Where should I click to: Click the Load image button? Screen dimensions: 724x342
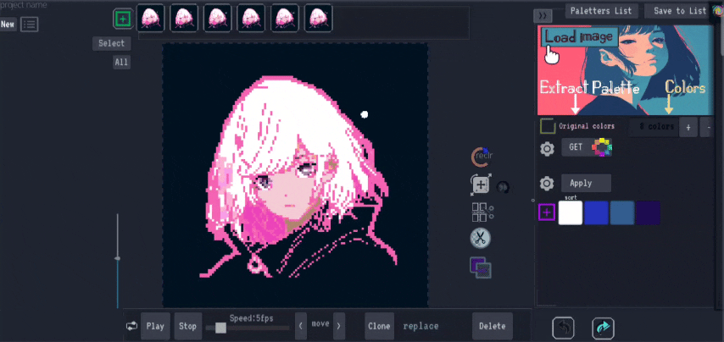click(x=580, y=37)
